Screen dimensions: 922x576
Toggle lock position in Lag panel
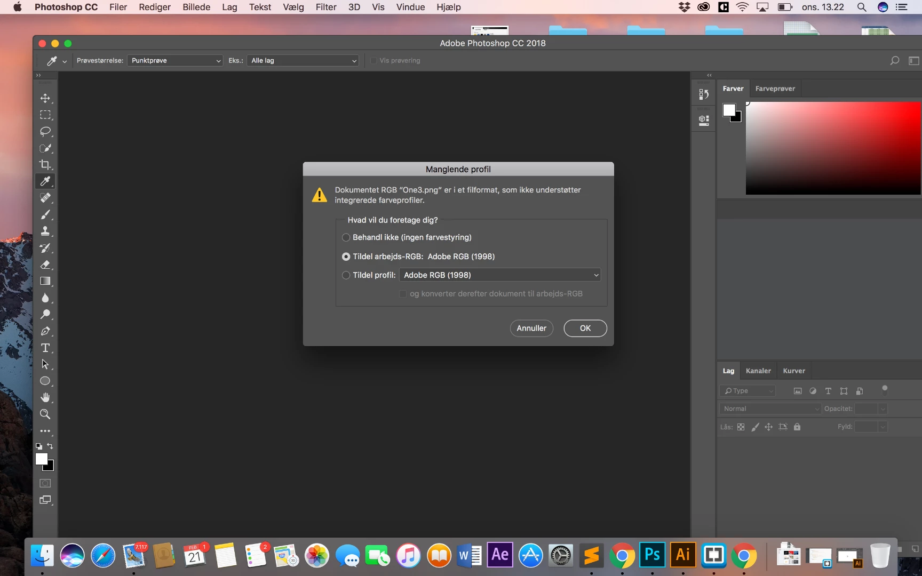(x=768, y=427)
